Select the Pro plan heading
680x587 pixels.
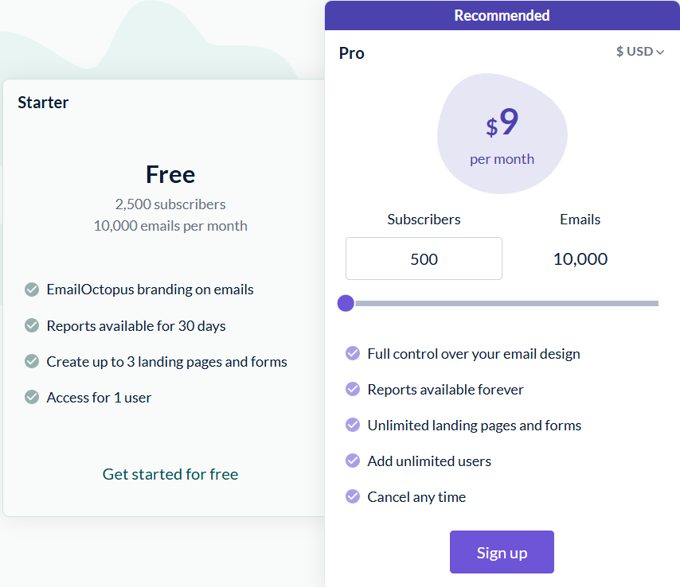[x=351, y=53]
